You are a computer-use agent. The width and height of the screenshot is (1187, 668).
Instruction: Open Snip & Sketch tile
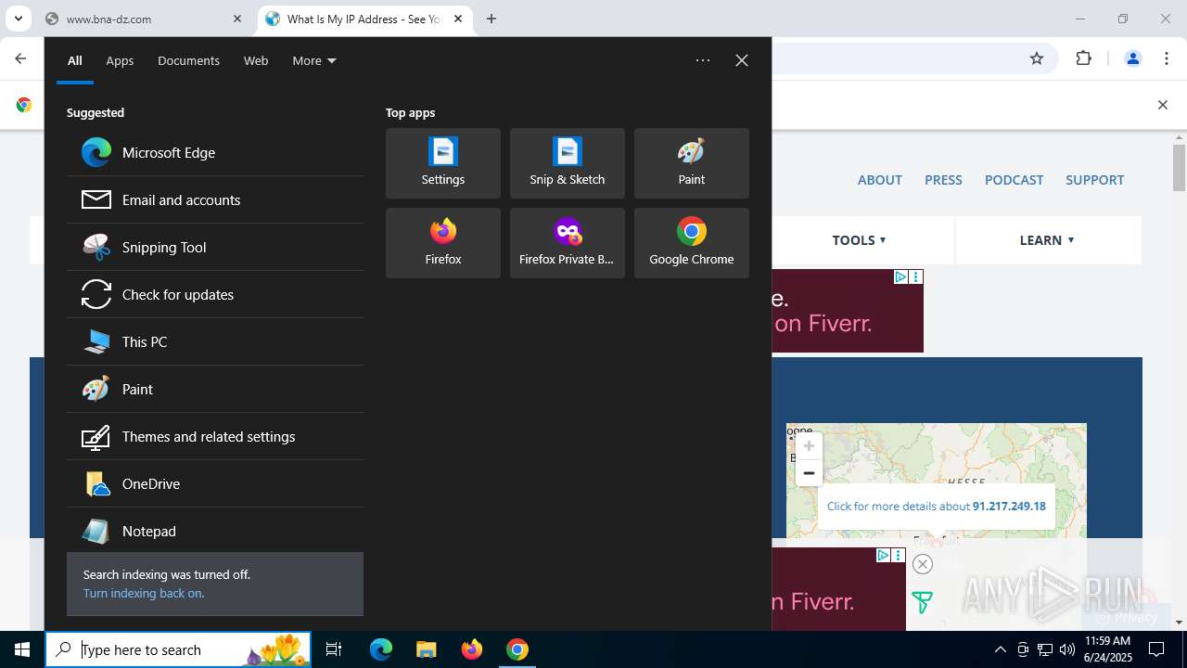(x=568, y=163)
